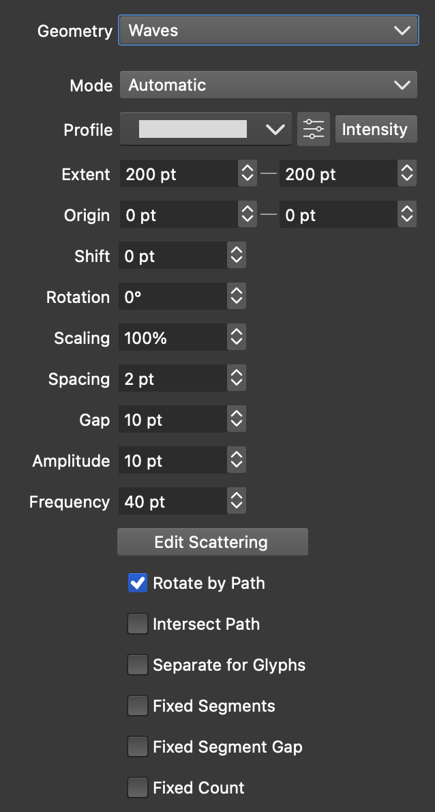Click the Amplitude value stepper arrows

click(x=237, y=461)
